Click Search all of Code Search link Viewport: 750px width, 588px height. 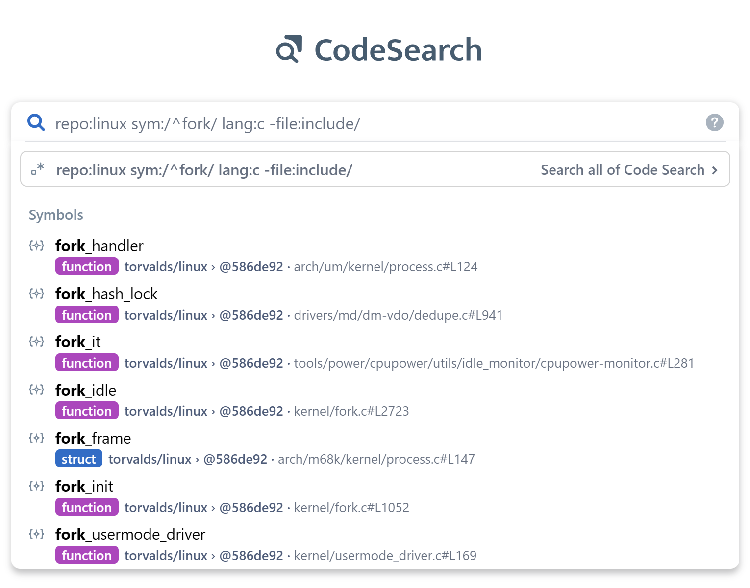pos(622,170)
